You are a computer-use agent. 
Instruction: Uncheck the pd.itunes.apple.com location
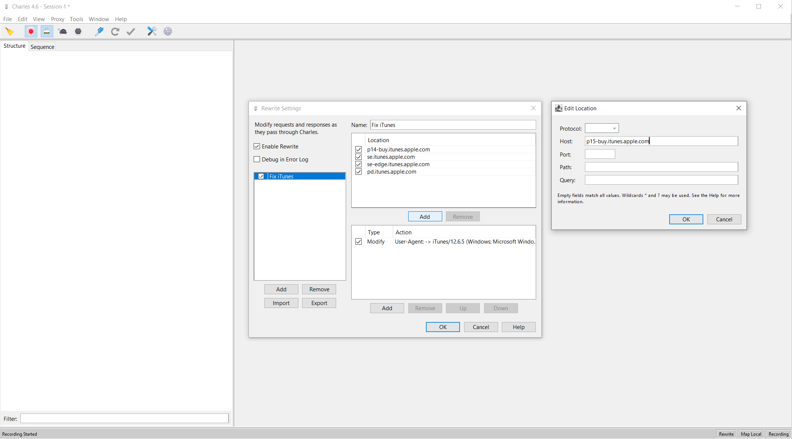(358, 172)
